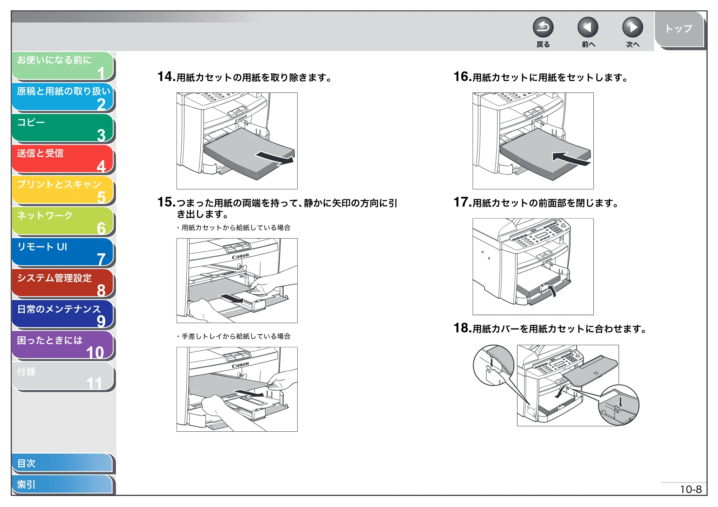Click step 18 heading 用紙カバーを用紙カセットに合わせます
Screen dimensions: 718x507
(550, 328)
